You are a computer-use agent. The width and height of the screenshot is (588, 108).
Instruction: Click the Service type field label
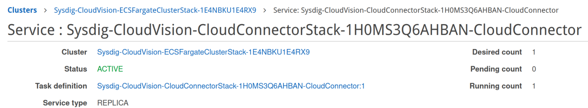(x=65, y=103)
